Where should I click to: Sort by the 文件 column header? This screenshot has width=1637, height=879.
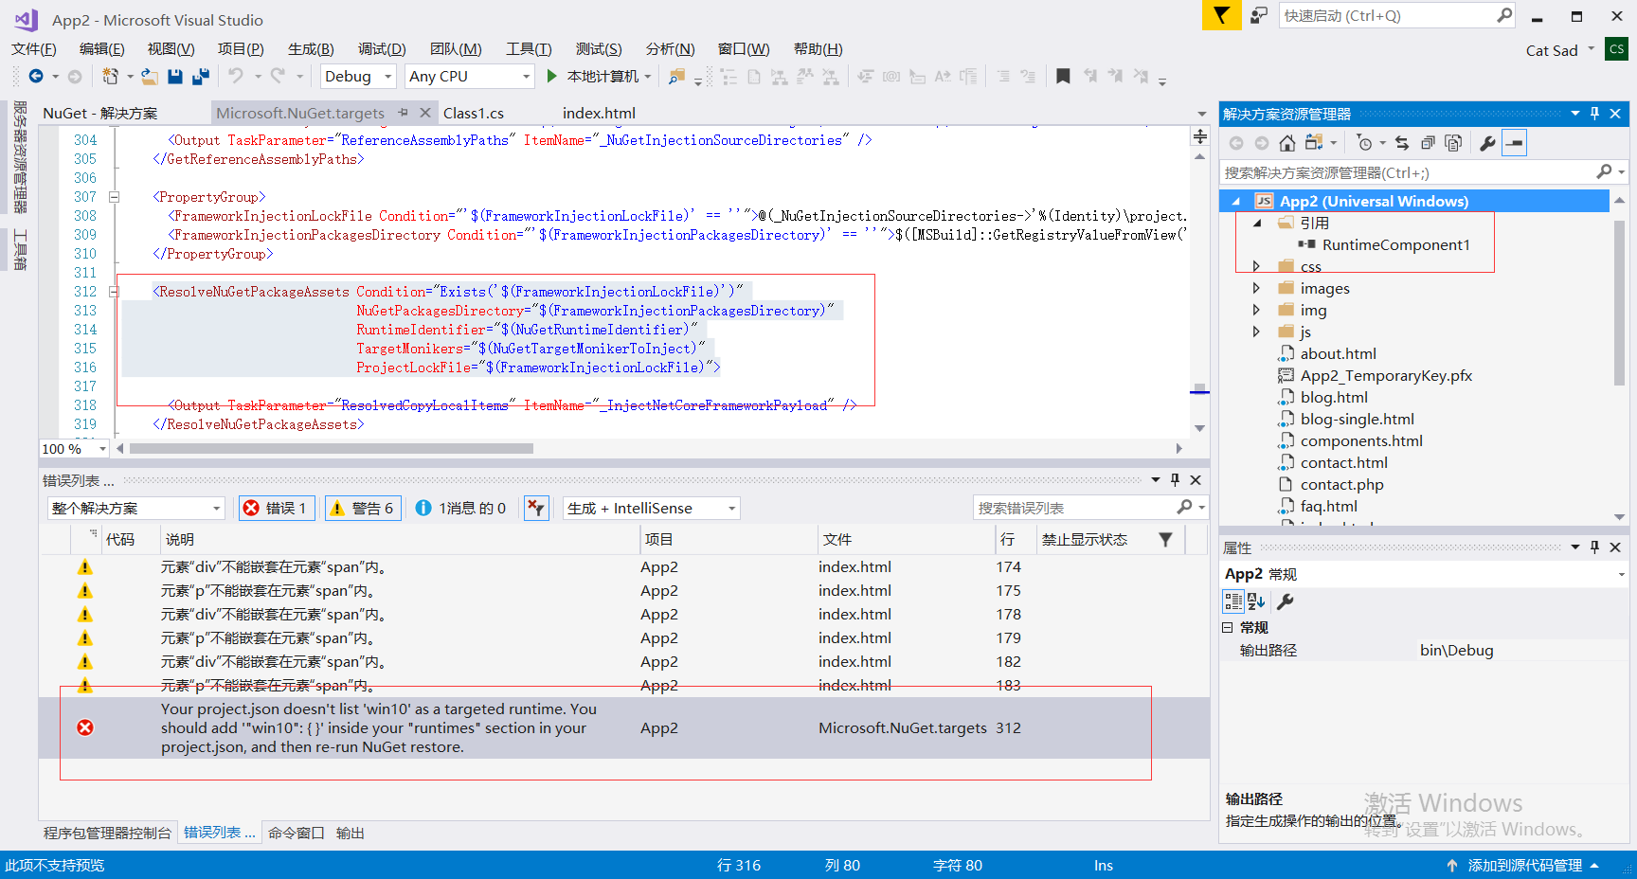click(907, 539)
